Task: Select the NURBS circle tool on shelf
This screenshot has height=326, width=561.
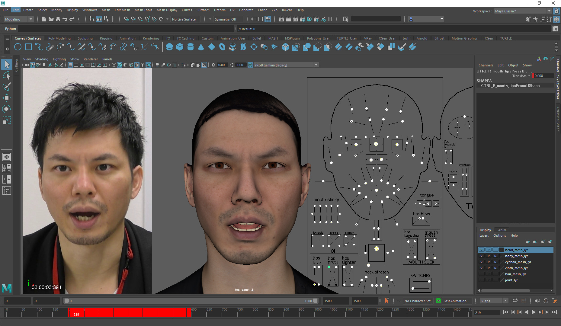Action: click(18, 47)
